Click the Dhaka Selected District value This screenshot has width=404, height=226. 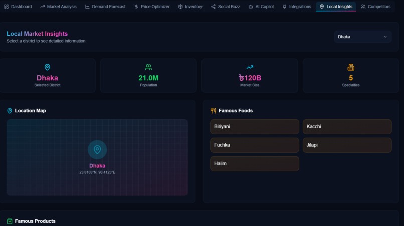point(47,78)
